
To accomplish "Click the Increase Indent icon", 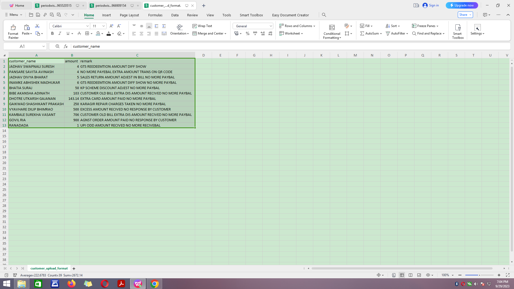I will 164,26.
